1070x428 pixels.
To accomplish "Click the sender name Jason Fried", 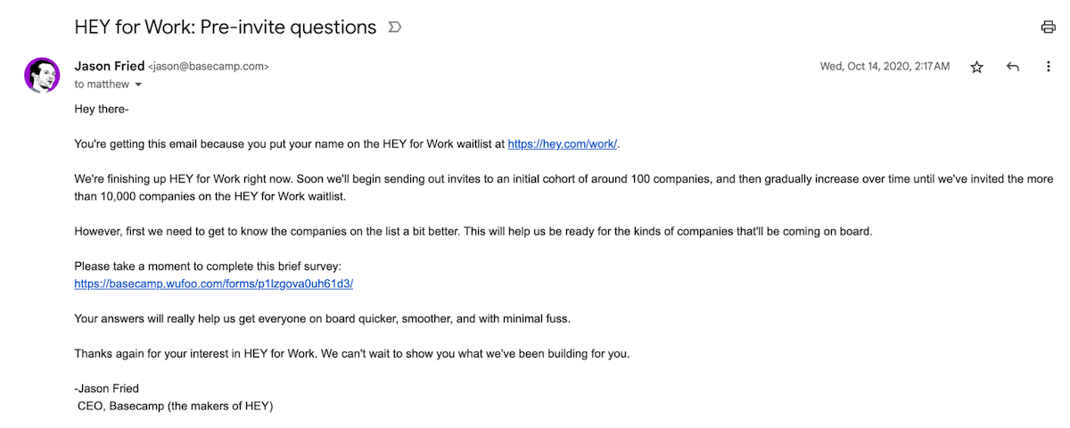I will (110, 66).
